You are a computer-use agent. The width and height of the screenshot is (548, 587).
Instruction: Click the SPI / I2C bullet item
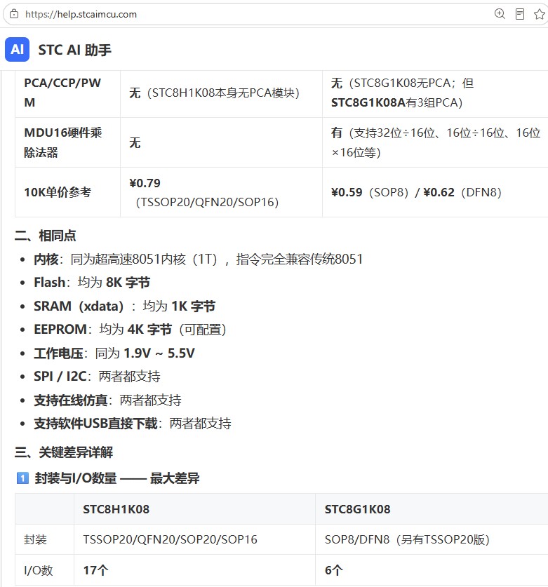97,376
